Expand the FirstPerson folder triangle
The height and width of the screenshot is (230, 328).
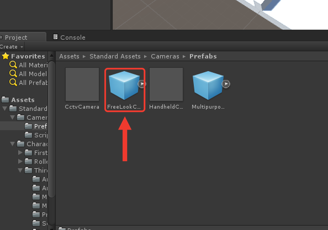pos(20,152)
